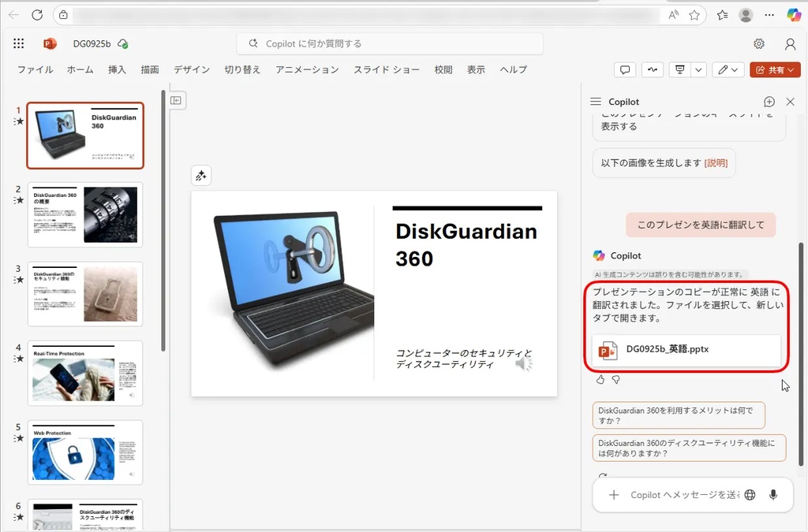The height and width of the screenshot is (532, 808).
Task: Collapse the slide thumbnail pane
Action: click(176, 100)
